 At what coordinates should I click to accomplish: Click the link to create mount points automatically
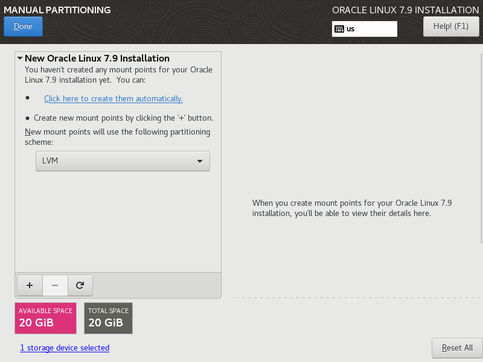point(114,98)
